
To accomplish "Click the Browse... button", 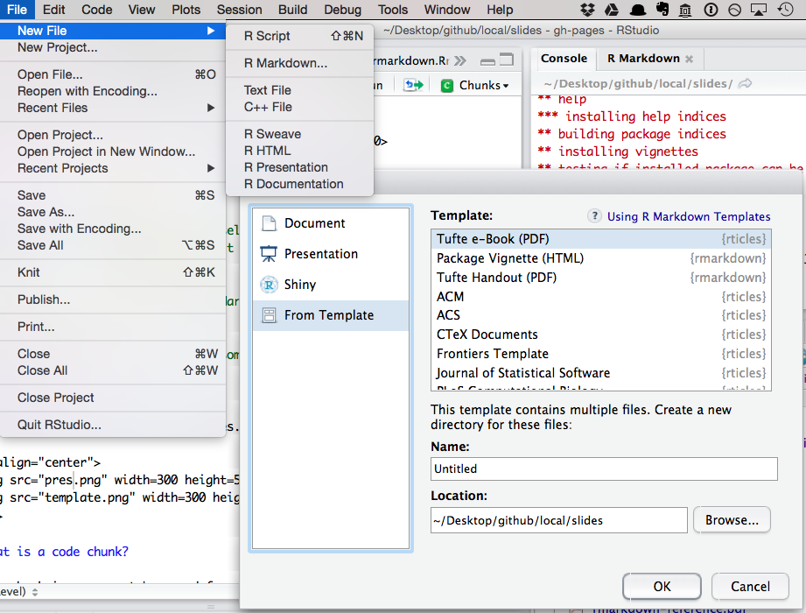I will (732, 520).
